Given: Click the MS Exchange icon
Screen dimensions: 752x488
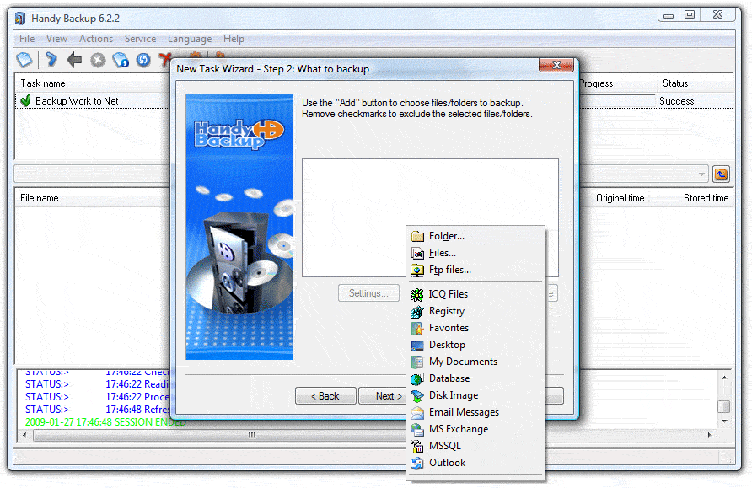Looking at the screenshot, I should (417, 429).
